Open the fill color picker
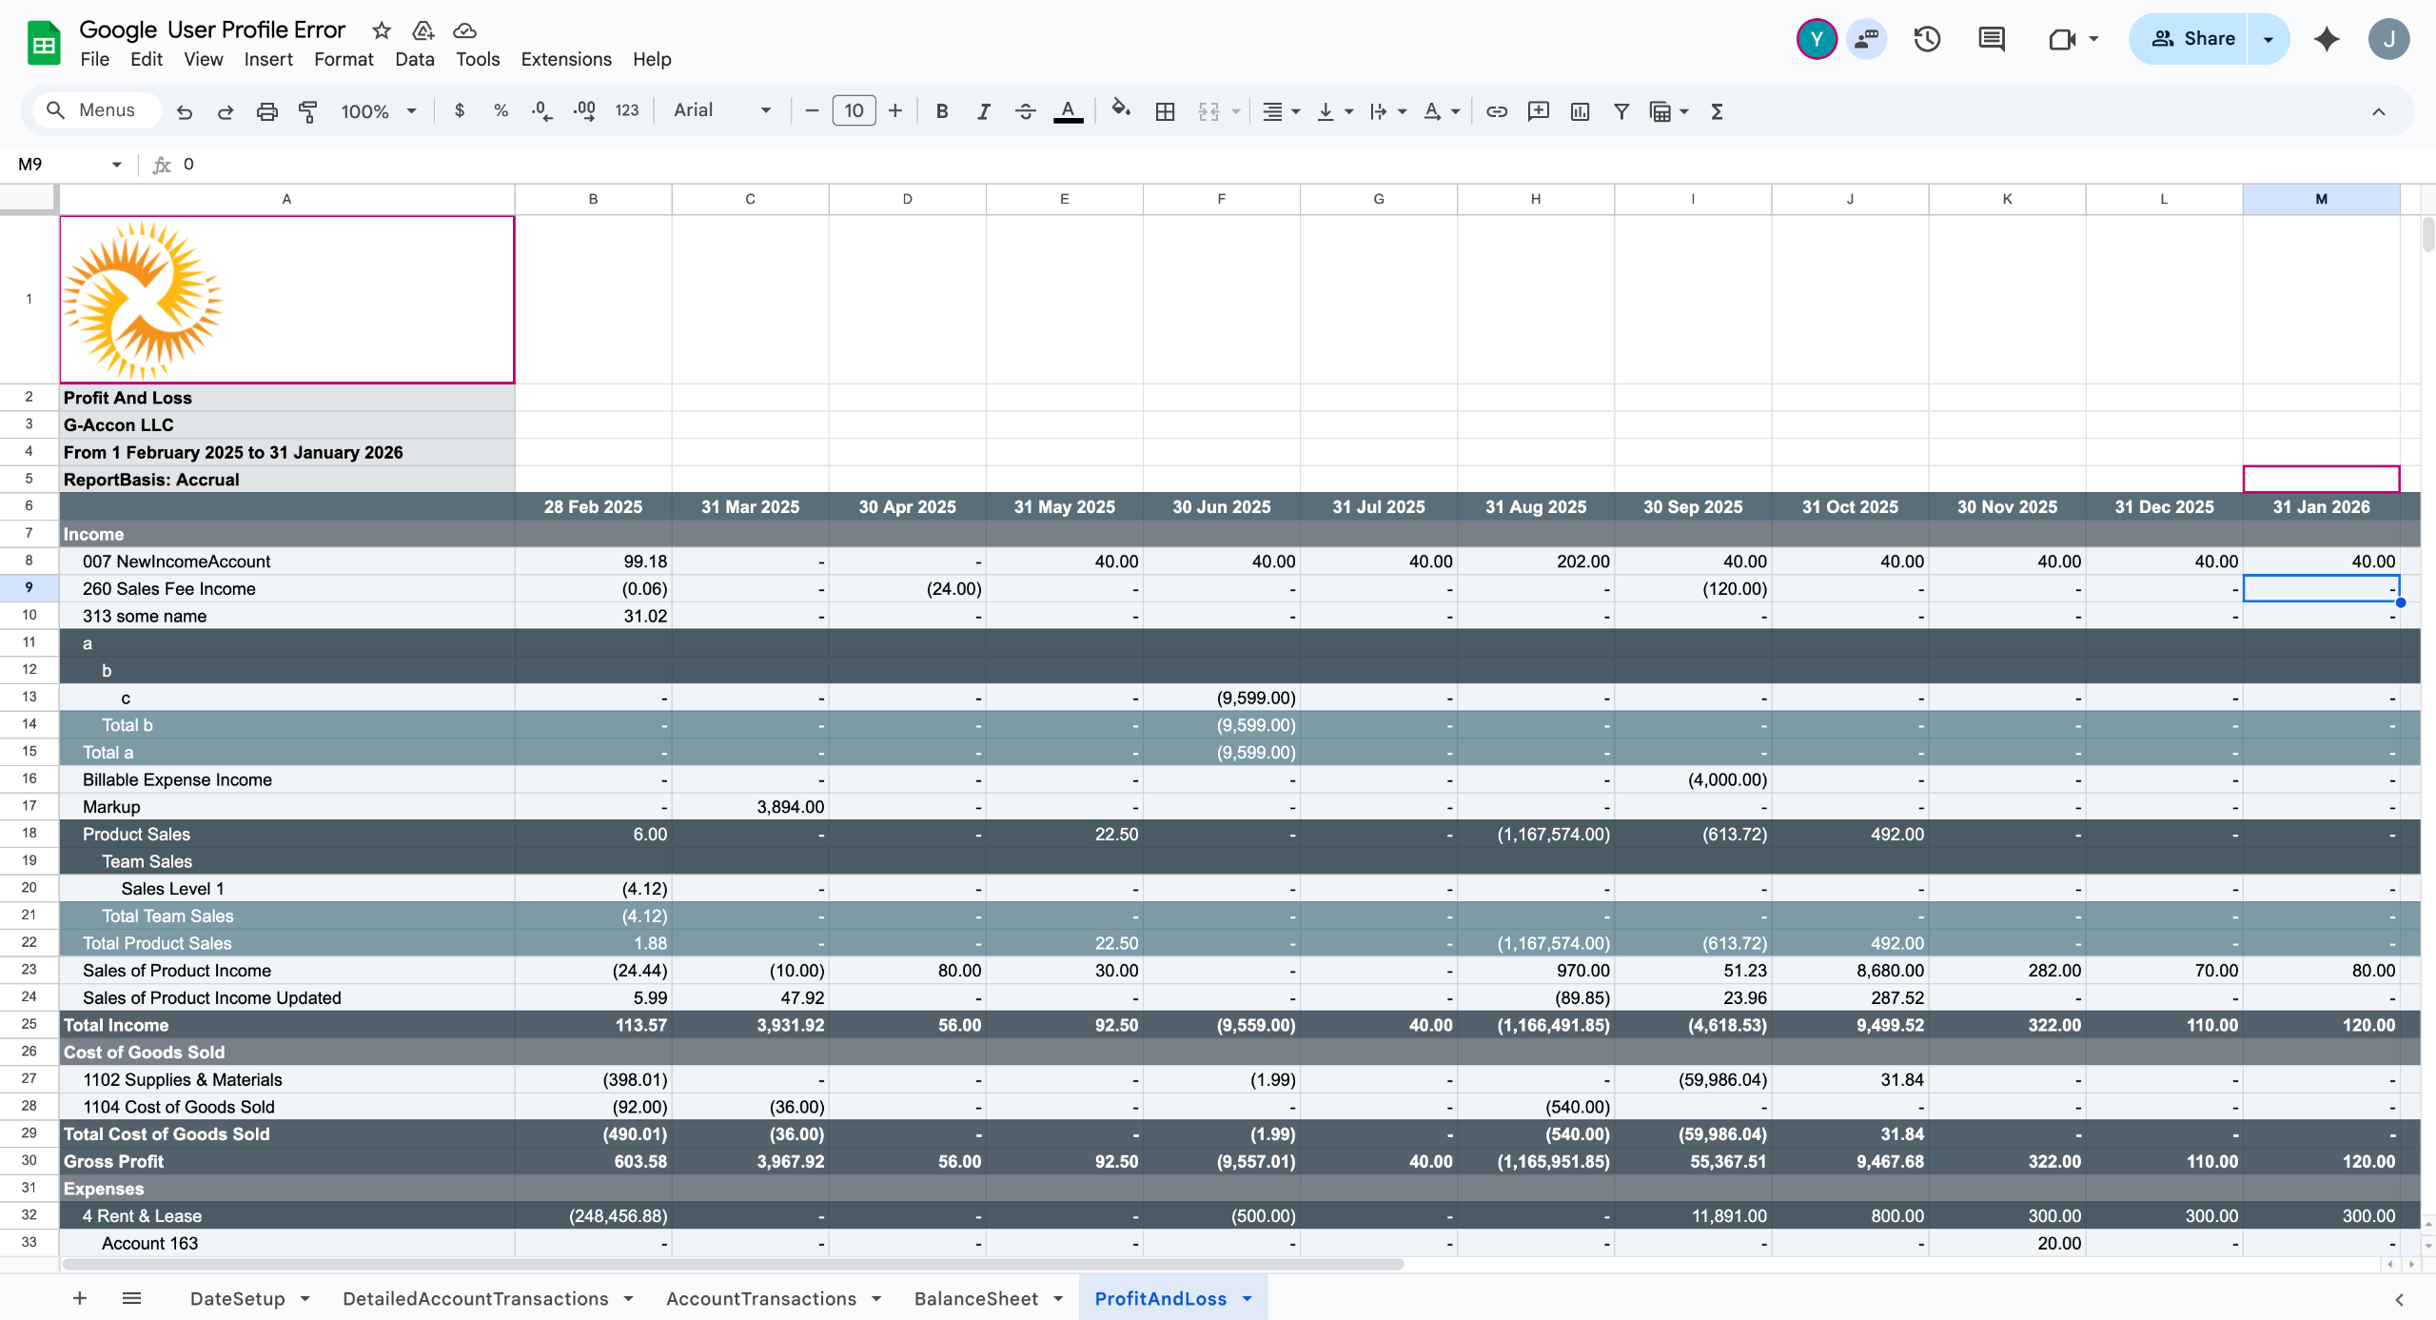Image resolution: width=2436 pixels, height=1320 pixels. coord(1121,109)
